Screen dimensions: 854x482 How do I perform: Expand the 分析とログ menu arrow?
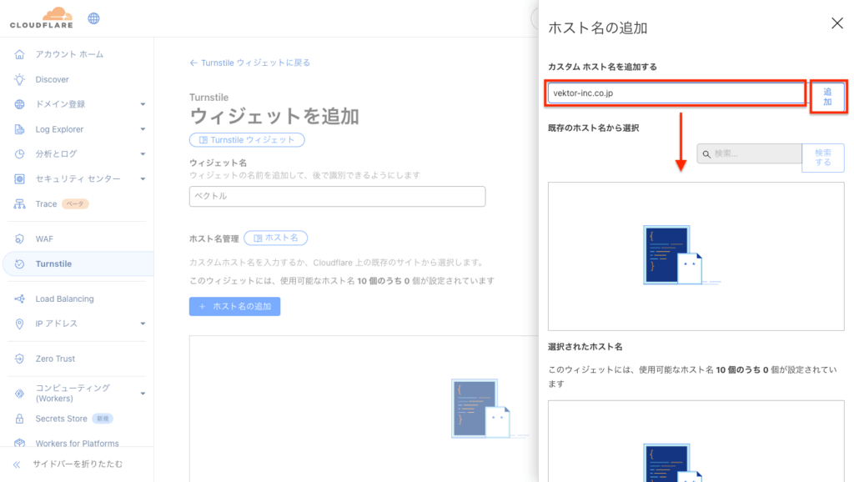[143, 154]
